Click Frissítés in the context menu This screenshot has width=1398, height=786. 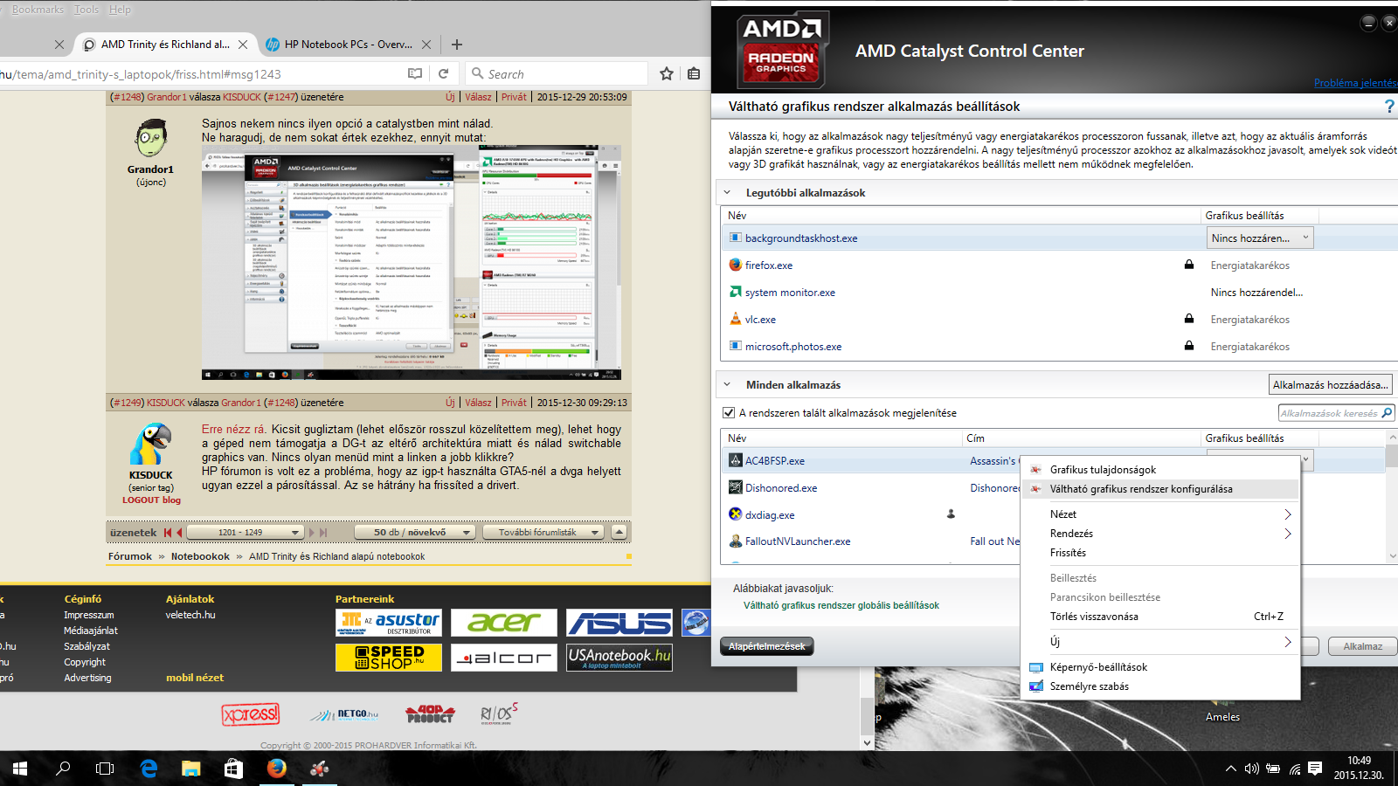pyautogui.click(x=1160, y=553)
